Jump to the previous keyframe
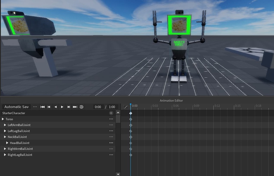274x176 pixels. click(x=49, y=107)
